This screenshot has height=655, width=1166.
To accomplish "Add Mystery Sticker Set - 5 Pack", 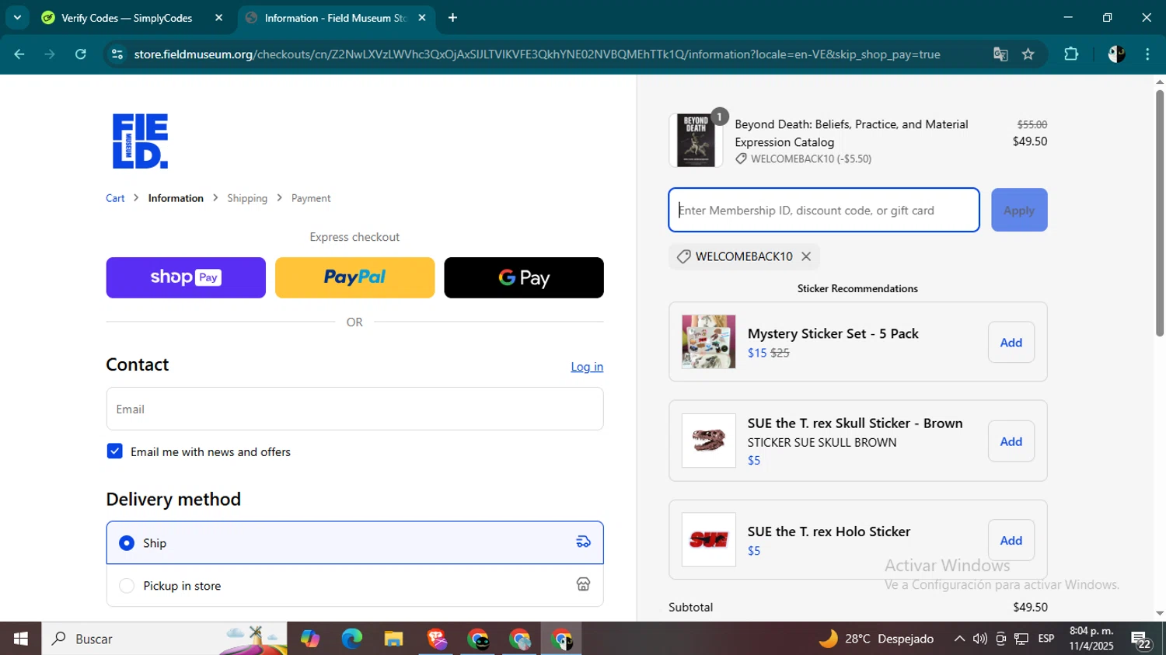I will point(1011,342).
